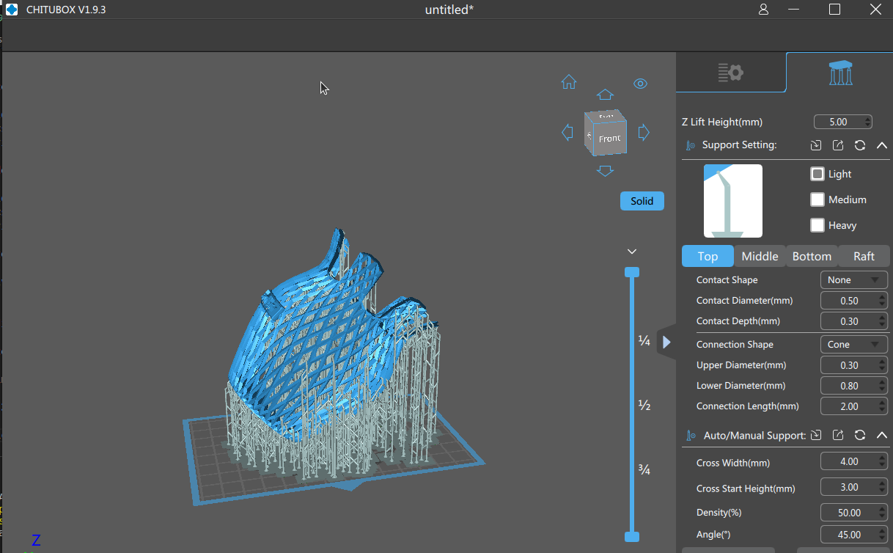Open the print settings tab
This screenshot has width=893, height=553.
(730, 72)
